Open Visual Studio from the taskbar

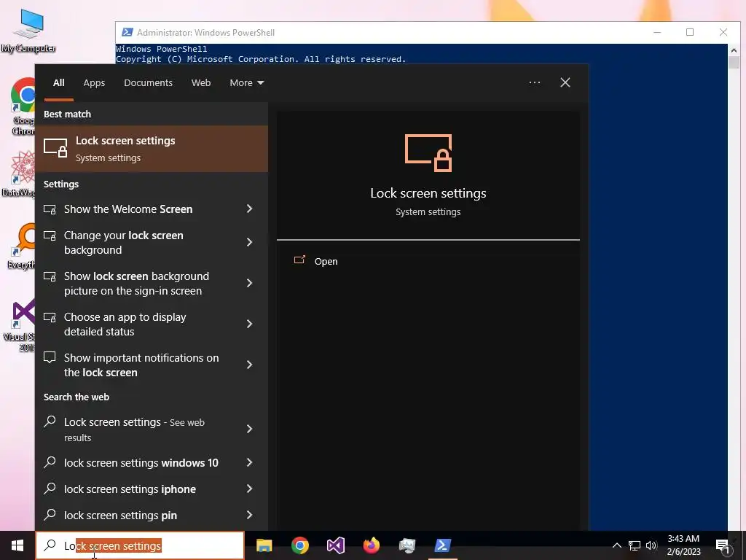(x=335, y=545)
